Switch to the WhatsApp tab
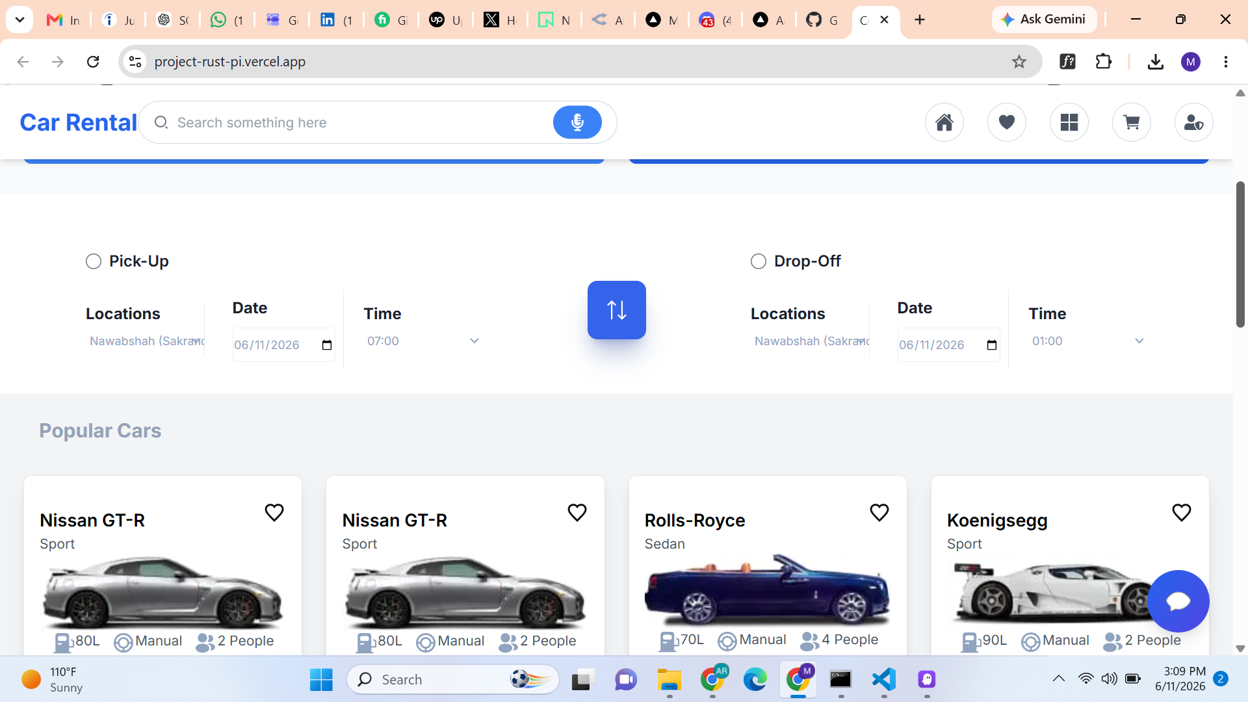1248x702 pixels. [x=227, y=20]
